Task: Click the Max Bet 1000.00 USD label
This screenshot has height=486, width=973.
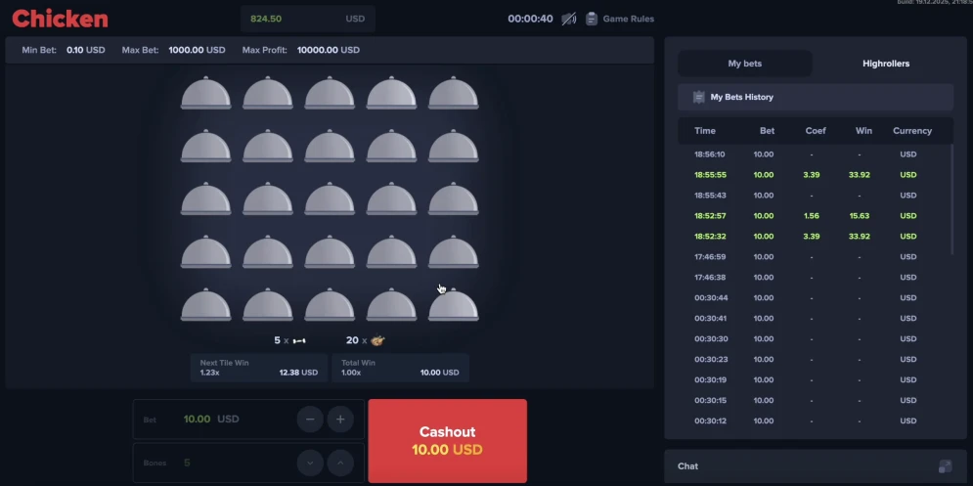Action: point(174,50)
